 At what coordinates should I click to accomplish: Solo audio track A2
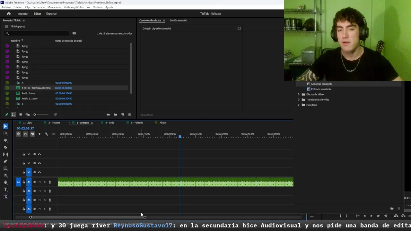45,191
